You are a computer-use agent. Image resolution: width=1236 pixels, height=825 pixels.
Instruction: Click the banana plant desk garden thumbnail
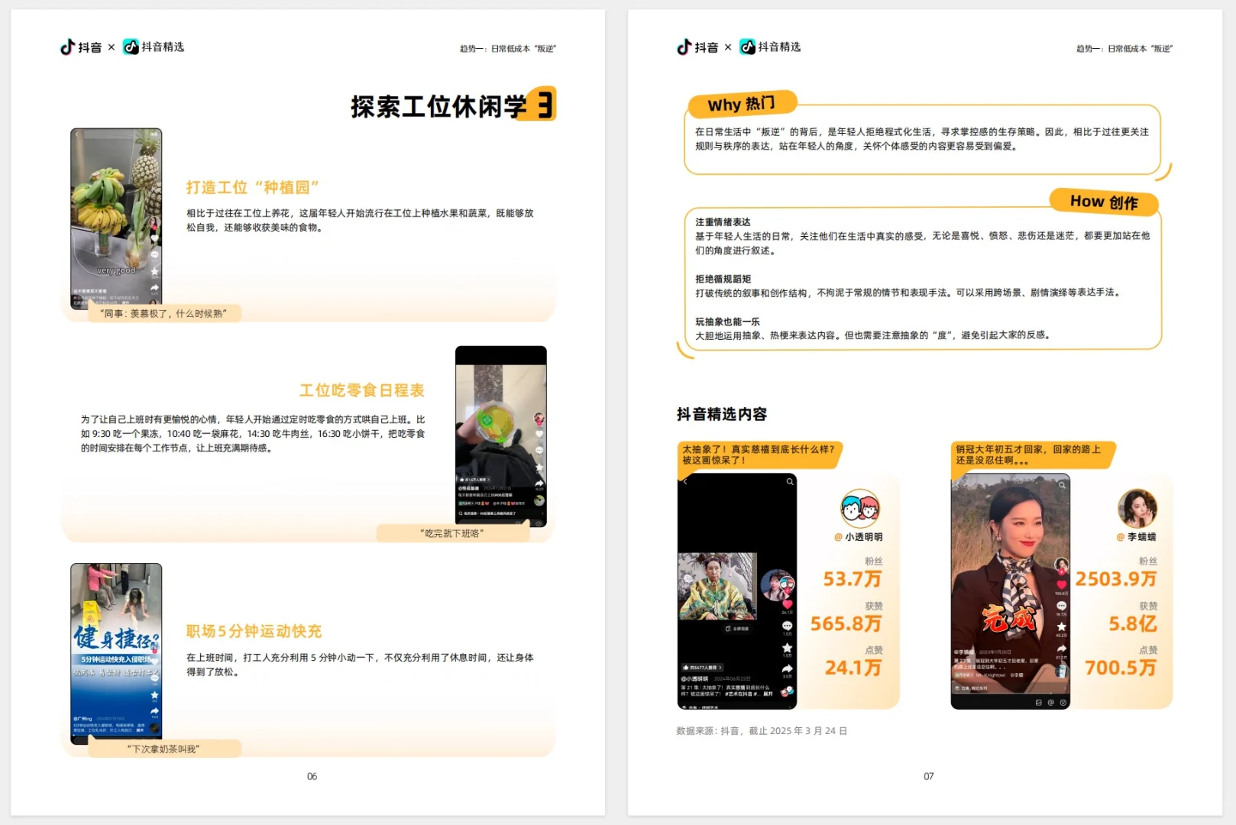(x=115, y=218)
